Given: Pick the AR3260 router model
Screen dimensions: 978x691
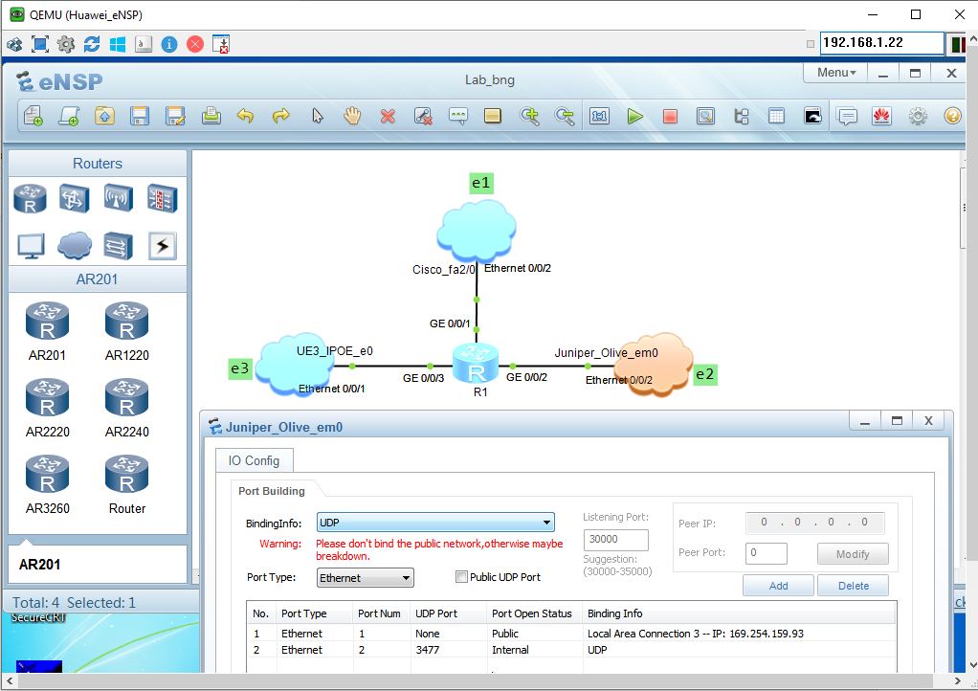Looking at the screenshot, I should tap(47, 473).
